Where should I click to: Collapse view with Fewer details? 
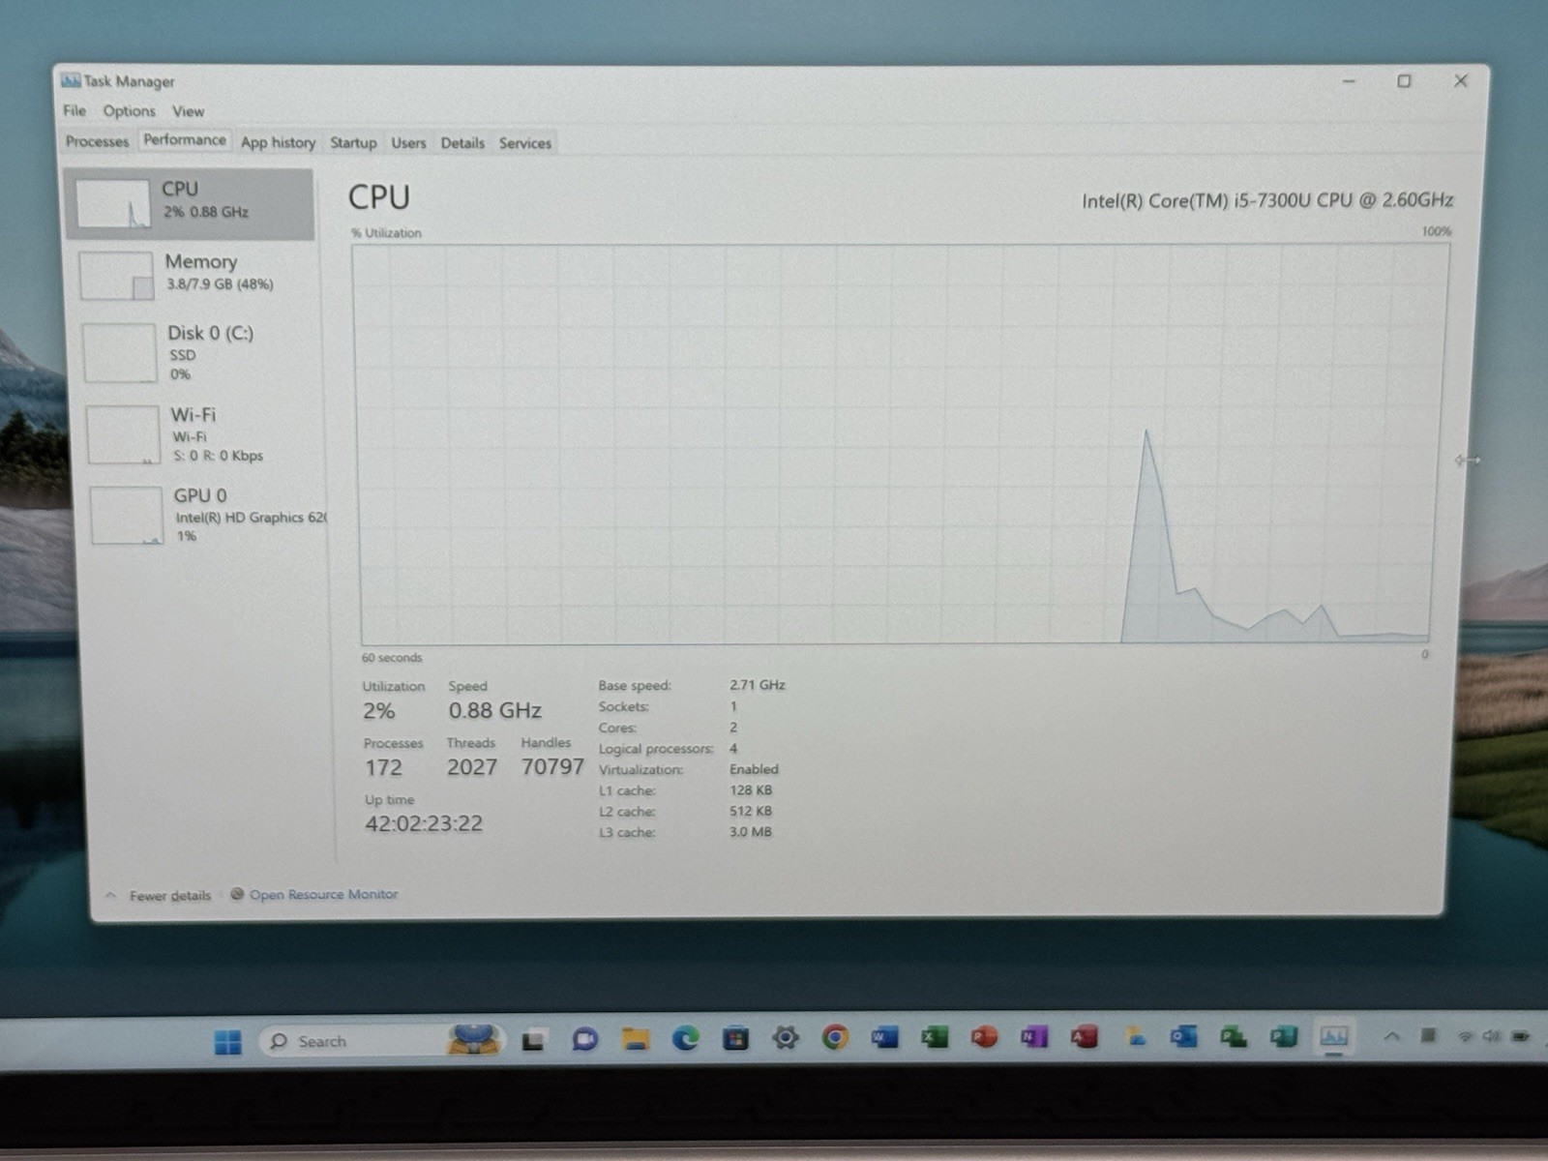pyautogui.click(x=159, y=896)
